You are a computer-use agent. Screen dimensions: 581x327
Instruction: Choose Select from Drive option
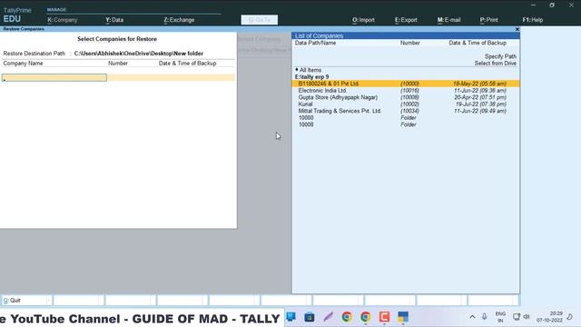click(495, 64)
